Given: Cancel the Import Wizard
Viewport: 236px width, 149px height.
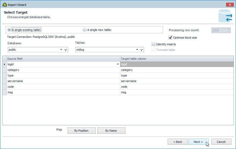Looking at the screenshot, I should pos(221,142).
